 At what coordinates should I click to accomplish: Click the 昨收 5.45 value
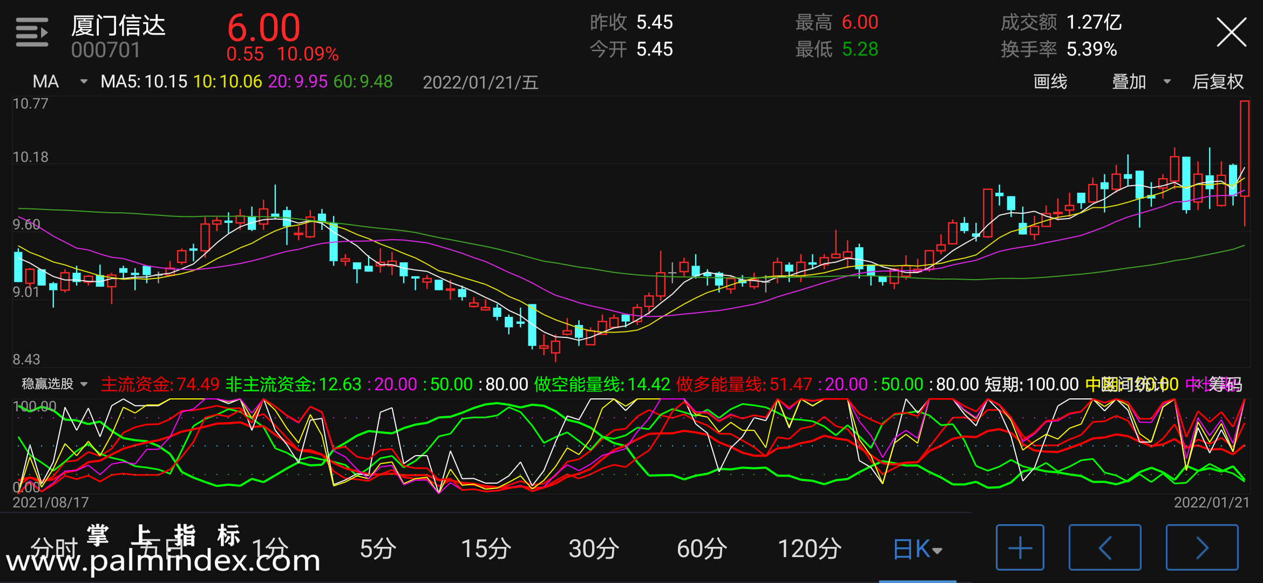[x=631, y=22]
